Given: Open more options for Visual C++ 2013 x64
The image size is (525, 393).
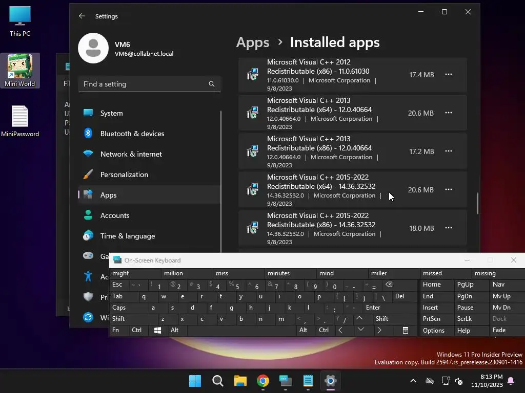Looking at the screenshot, I should [449, 113].
